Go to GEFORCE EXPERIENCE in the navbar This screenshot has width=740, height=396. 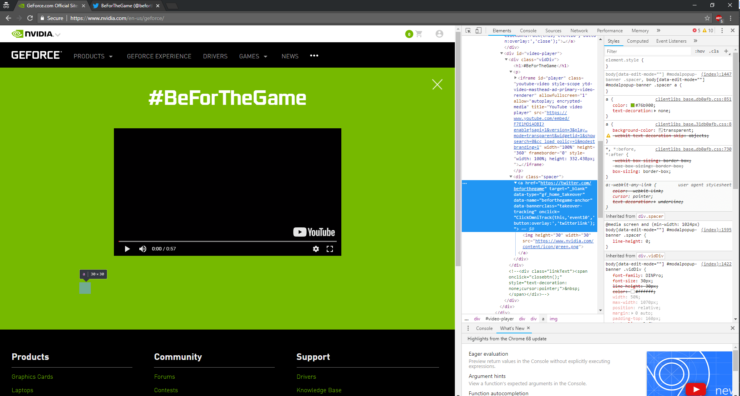point(159,56)
